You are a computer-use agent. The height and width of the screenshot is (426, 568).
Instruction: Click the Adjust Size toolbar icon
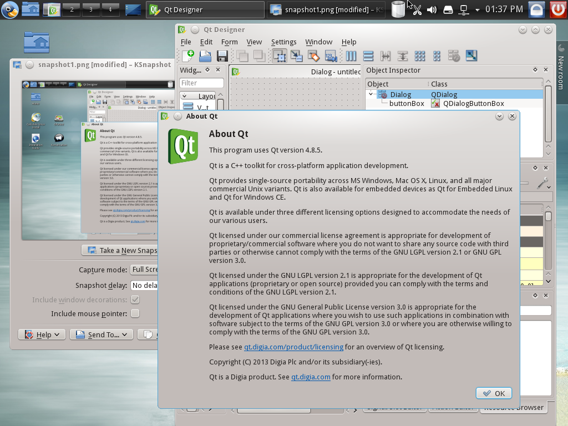[x=471, y=56]
